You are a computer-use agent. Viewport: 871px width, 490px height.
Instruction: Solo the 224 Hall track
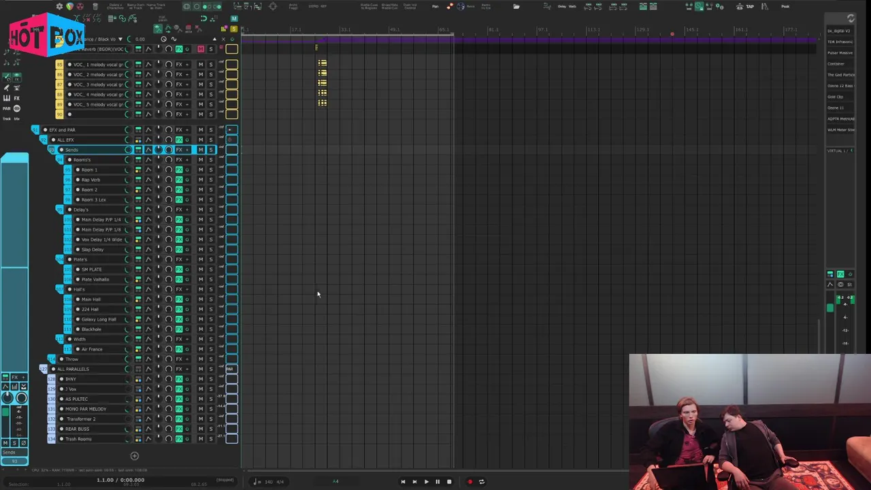pos(211,309)
